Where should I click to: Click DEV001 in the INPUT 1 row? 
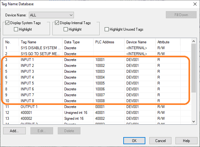click(132, 60)
